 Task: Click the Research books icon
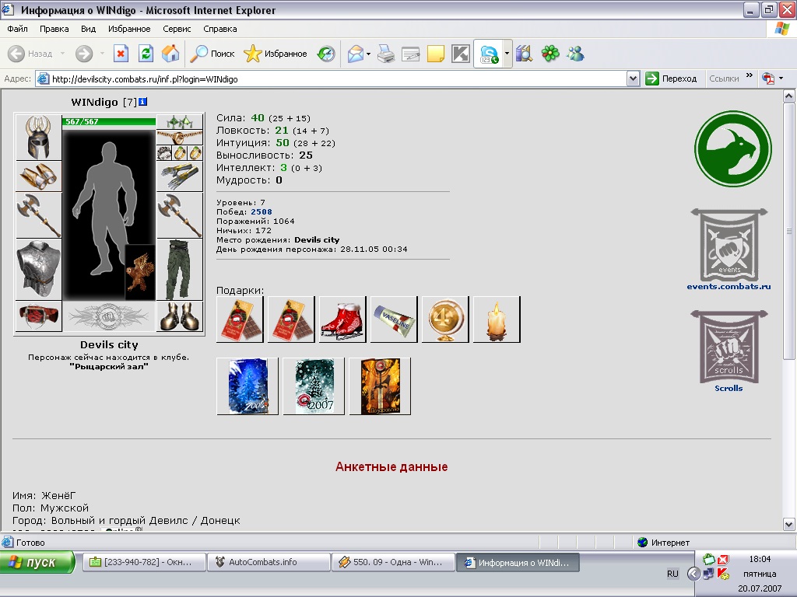524,54
